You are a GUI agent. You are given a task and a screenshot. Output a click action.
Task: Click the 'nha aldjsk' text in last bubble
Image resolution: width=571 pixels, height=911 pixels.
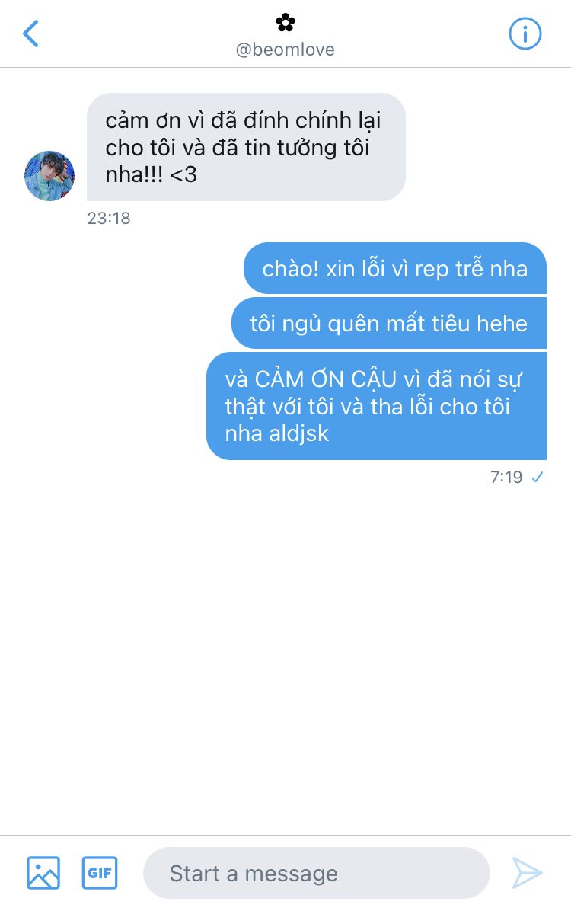[276, 433]
